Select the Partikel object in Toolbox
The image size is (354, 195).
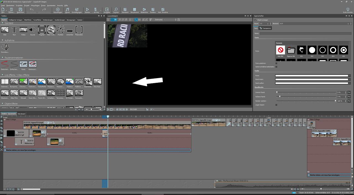(61, 29)
